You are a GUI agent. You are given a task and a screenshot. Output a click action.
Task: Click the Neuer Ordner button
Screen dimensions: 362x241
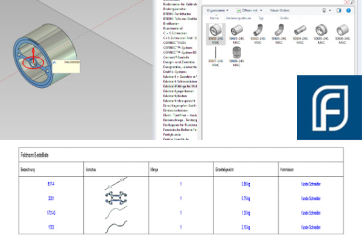[x=279, y=10]
